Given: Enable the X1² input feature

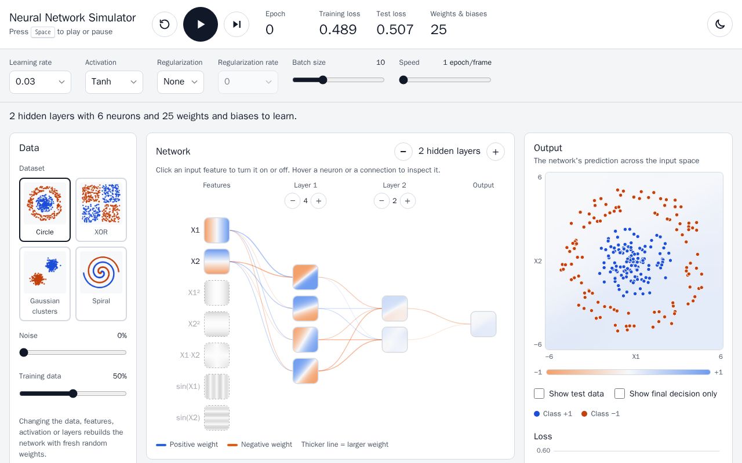Looking at the screenshot, I should pos(217,293).
